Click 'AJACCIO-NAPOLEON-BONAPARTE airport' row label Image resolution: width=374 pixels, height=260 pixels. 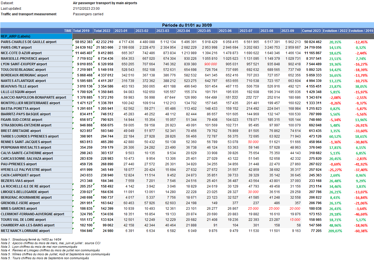point(36,97)
